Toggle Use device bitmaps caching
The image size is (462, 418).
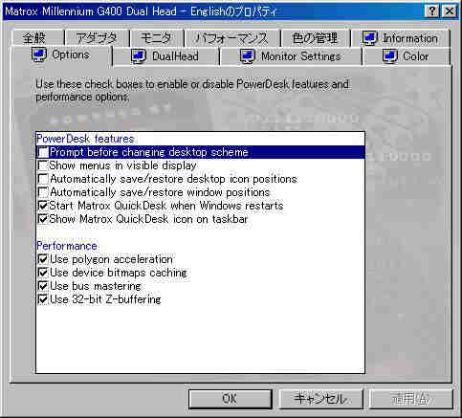[x=43, y=273]
